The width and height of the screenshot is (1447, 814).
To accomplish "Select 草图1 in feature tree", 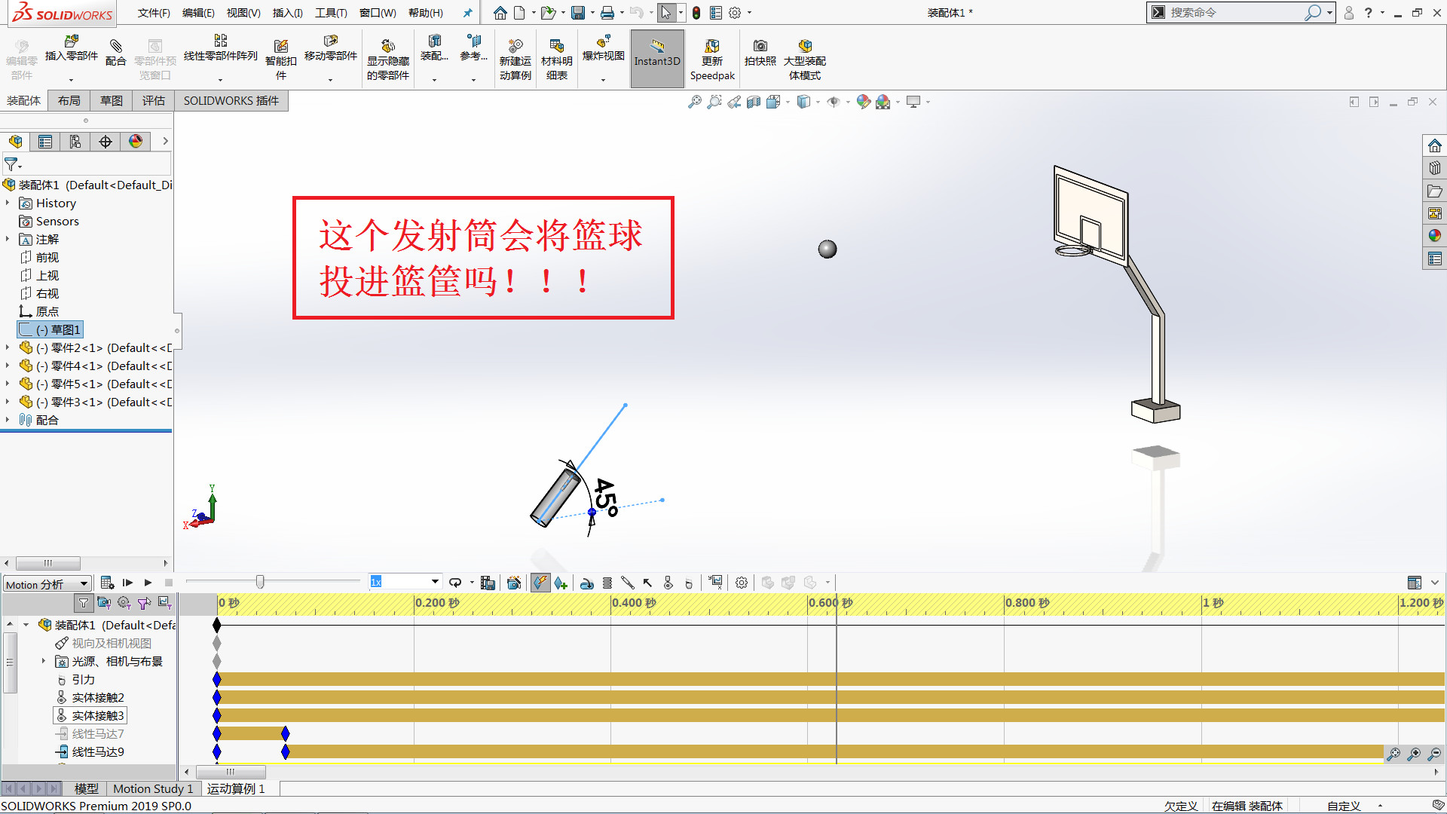I will point(50,329).
